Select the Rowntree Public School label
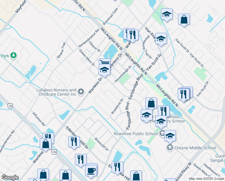The height and width of the screenshot is (181, 225). (136, 134)
